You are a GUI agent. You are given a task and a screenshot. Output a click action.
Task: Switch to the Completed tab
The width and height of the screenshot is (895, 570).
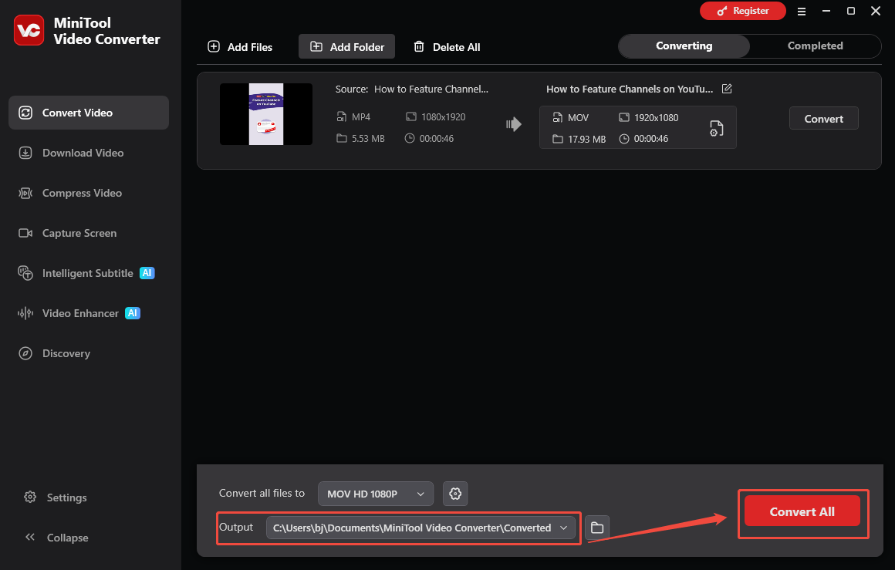pyautogui.click(x=815, y=46)
